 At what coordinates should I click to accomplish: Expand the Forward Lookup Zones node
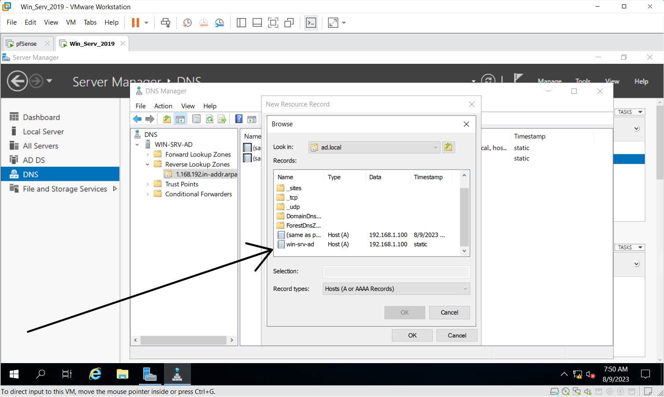[148, 154]
